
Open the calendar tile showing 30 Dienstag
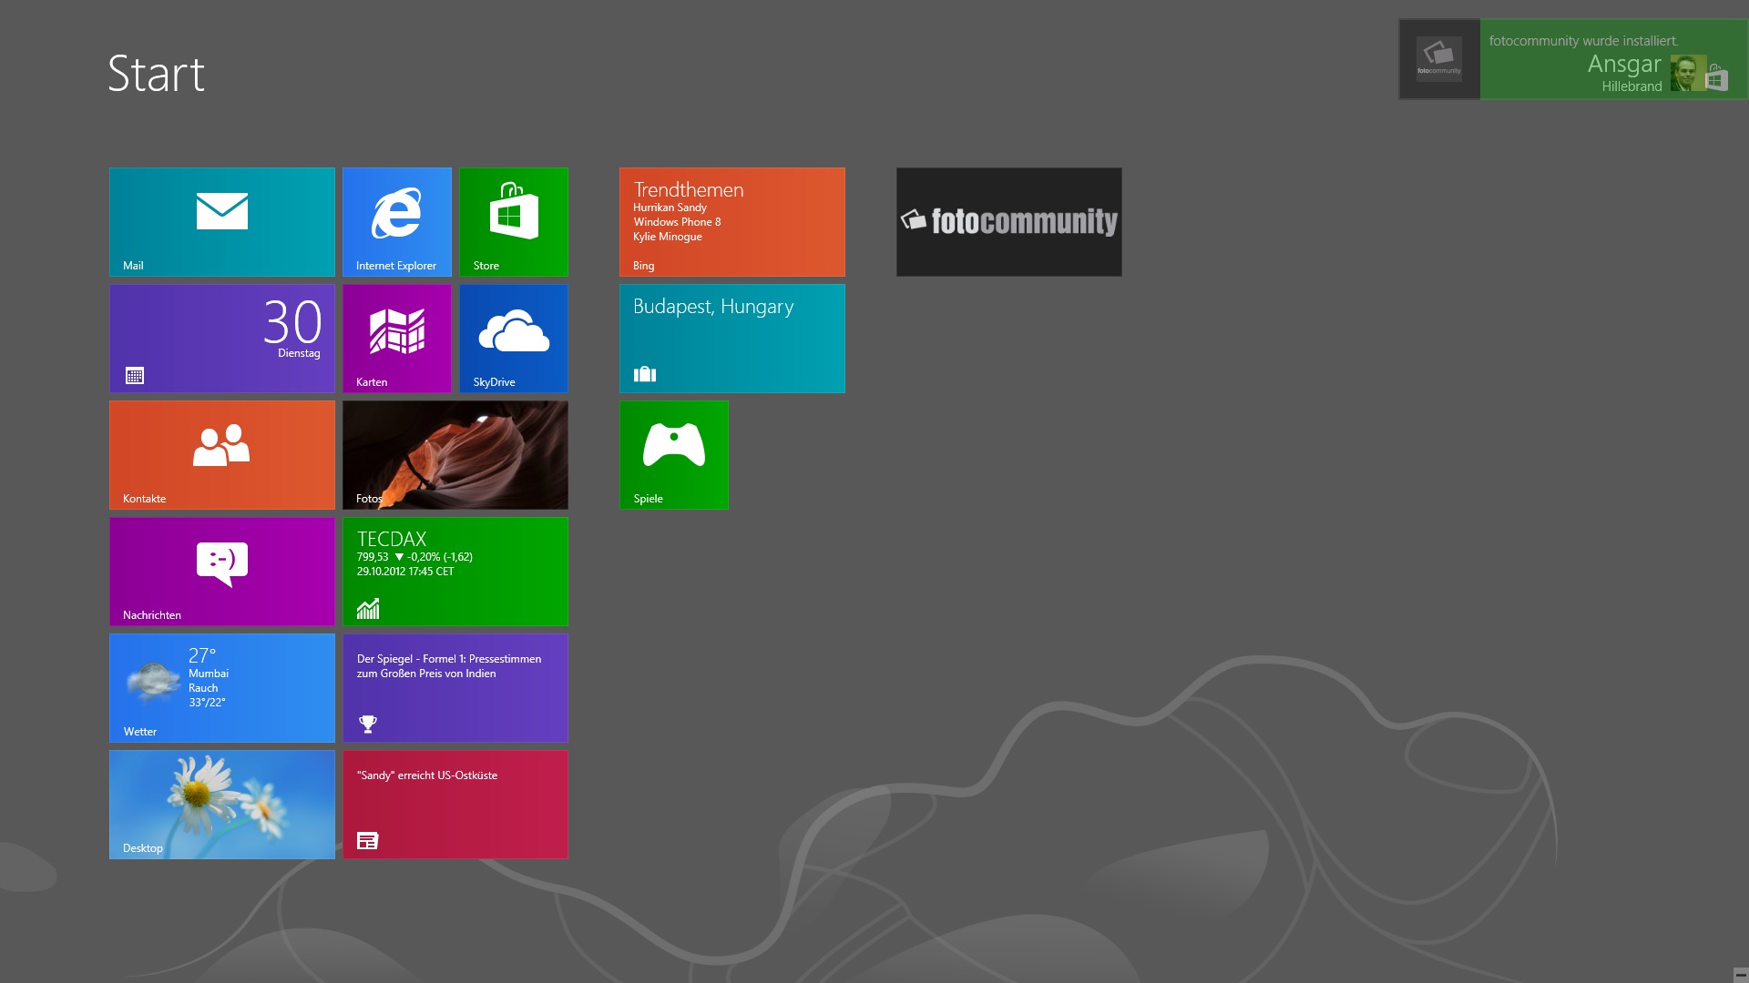(x=221, y=338)
